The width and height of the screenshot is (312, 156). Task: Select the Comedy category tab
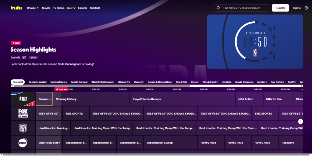pos(139,82)
